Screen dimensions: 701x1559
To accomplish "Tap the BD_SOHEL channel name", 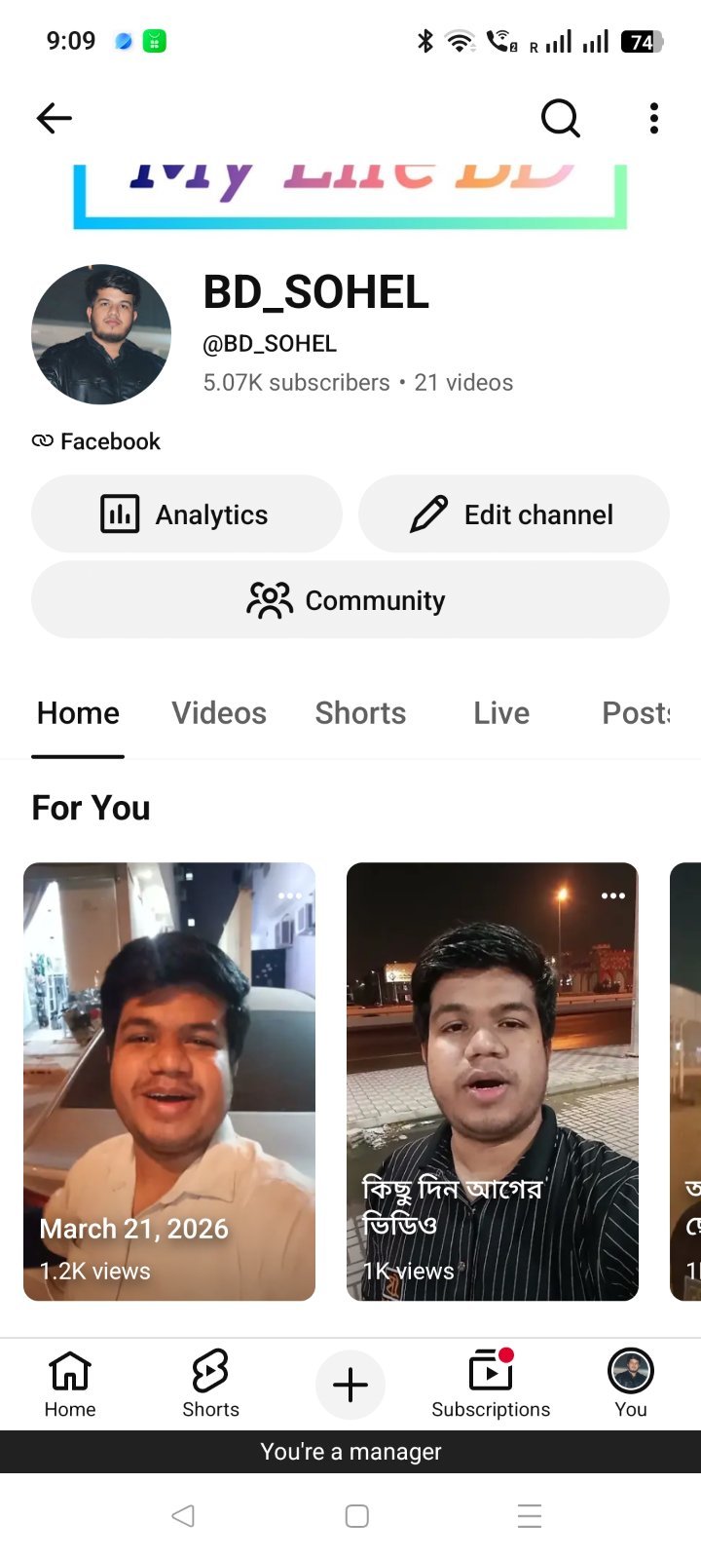I will [315, 292].
